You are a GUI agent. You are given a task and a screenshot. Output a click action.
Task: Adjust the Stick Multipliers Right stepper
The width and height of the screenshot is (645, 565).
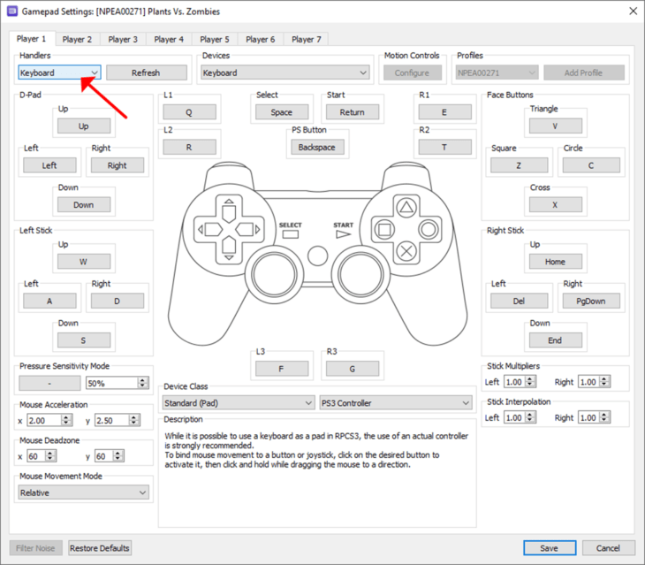(604, 382)
